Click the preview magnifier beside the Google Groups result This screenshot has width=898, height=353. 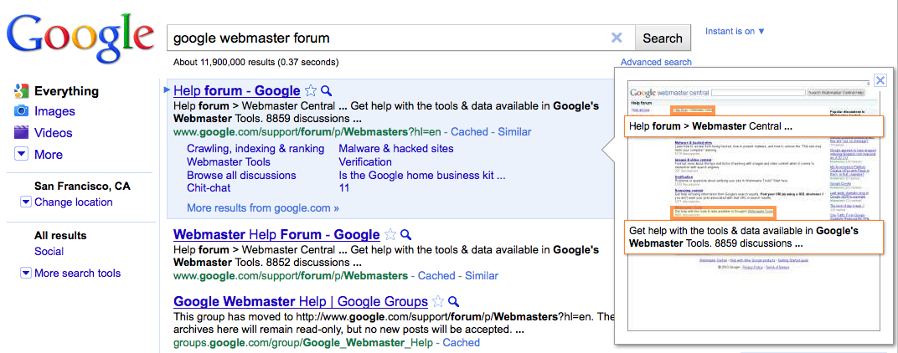(453, 301)
